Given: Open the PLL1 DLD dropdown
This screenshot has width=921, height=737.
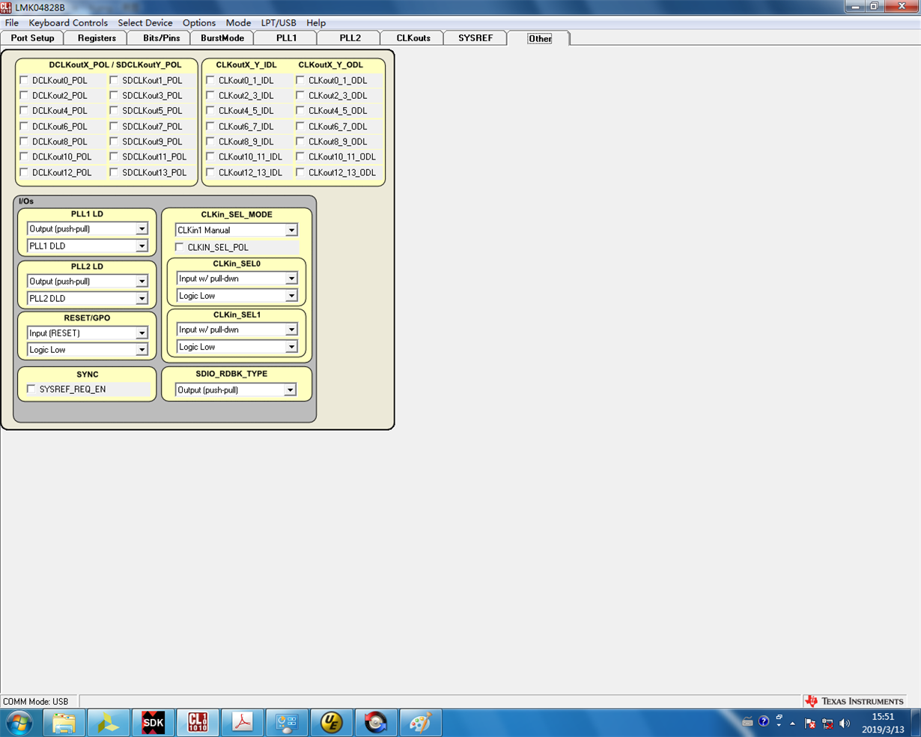Looking at the screenshot, I should pos(88,246).
